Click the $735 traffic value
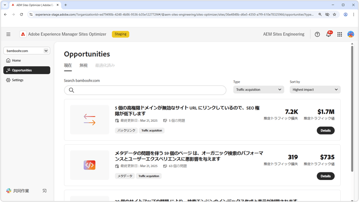The height and width of the screenshot is (202, 359). coord(327,157)
